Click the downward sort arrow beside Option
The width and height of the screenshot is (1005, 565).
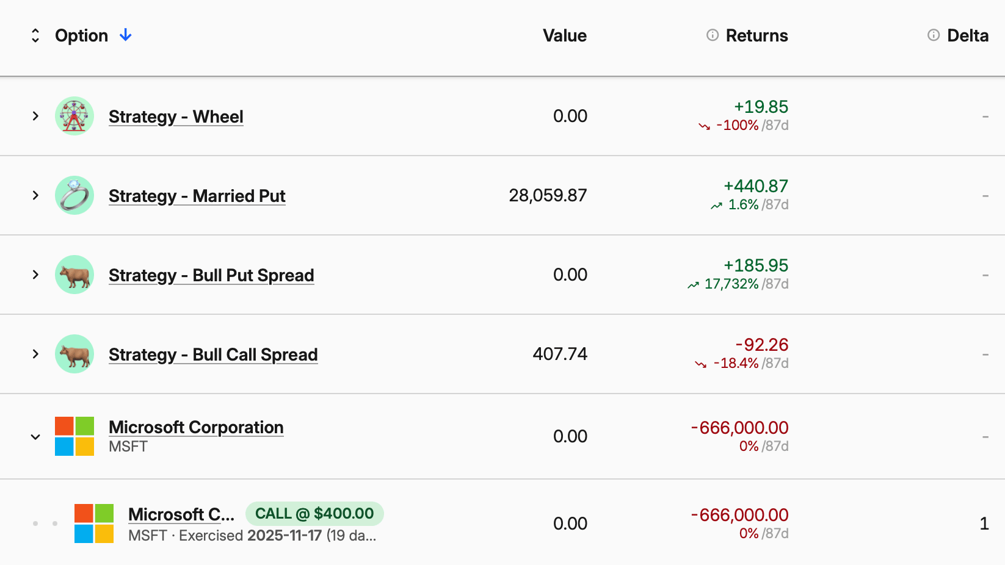125,35
